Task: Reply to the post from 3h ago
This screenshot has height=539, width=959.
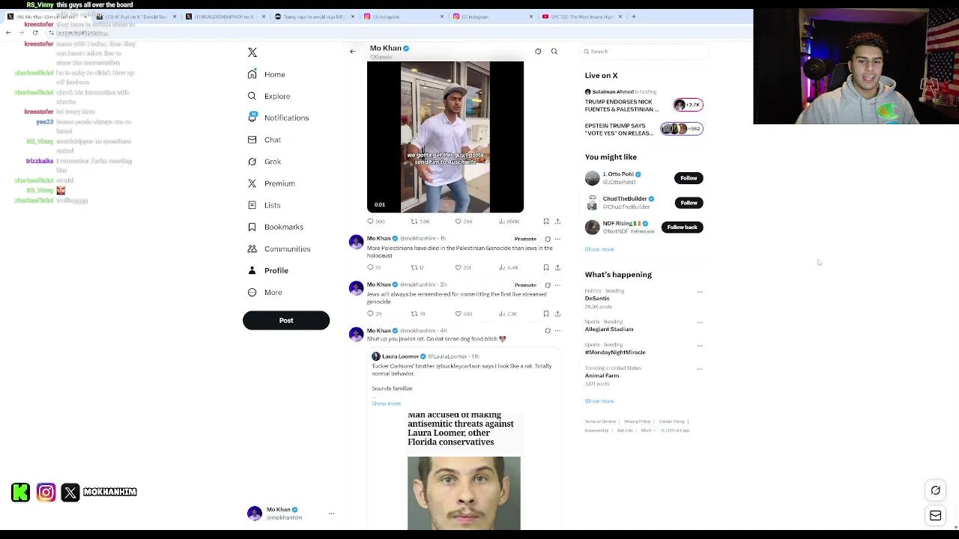Action: click(x=374, y=314)
